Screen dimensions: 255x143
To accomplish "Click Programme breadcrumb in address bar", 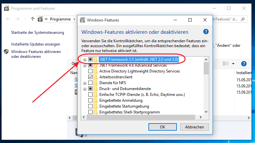I will click(x=60, y=19).
